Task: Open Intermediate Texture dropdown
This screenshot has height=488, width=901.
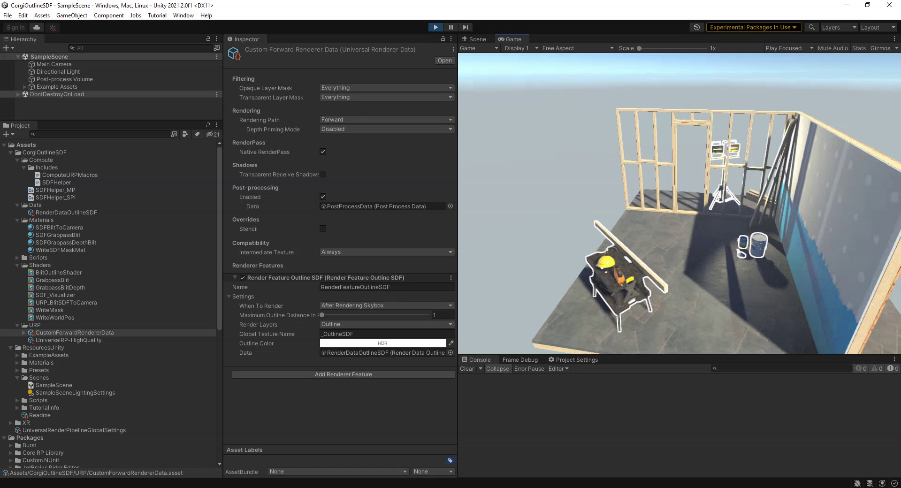Action: 387,252
